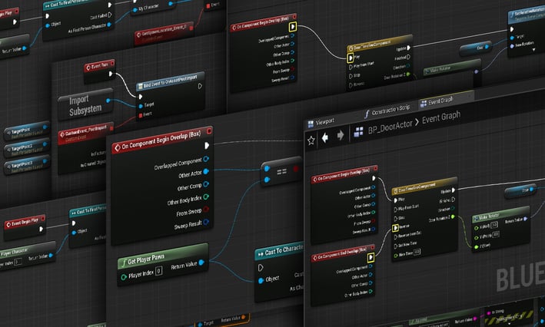Go back using the left arrow in BP_DoorActor window

(x=325, y=138)
